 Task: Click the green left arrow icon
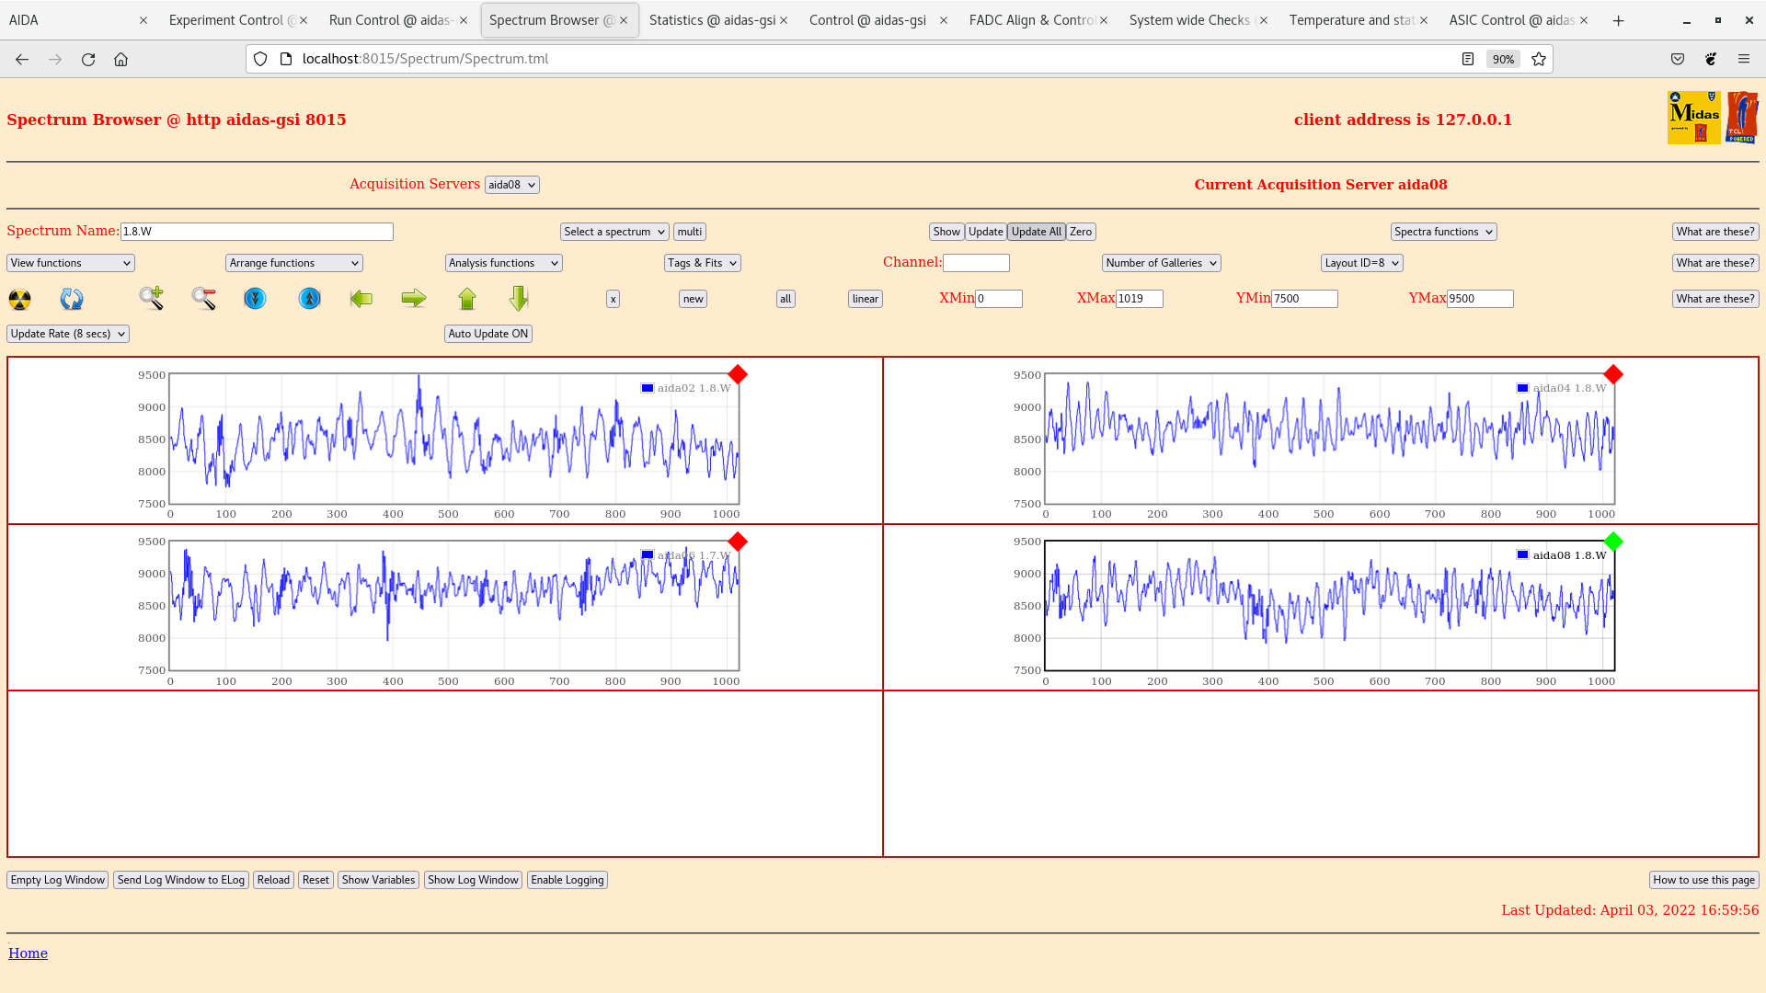click(361, 298)
